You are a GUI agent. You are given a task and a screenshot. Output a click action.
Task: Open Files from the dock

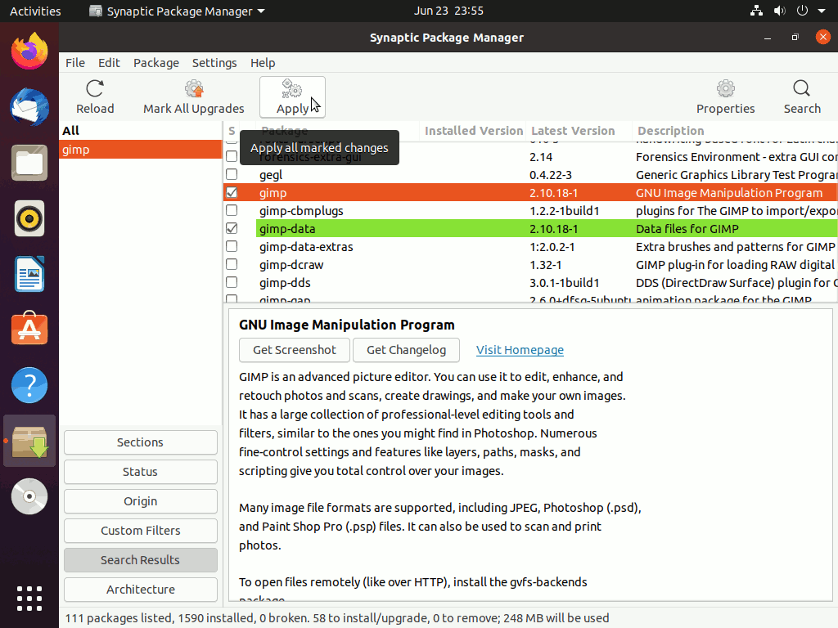[29, 163]
